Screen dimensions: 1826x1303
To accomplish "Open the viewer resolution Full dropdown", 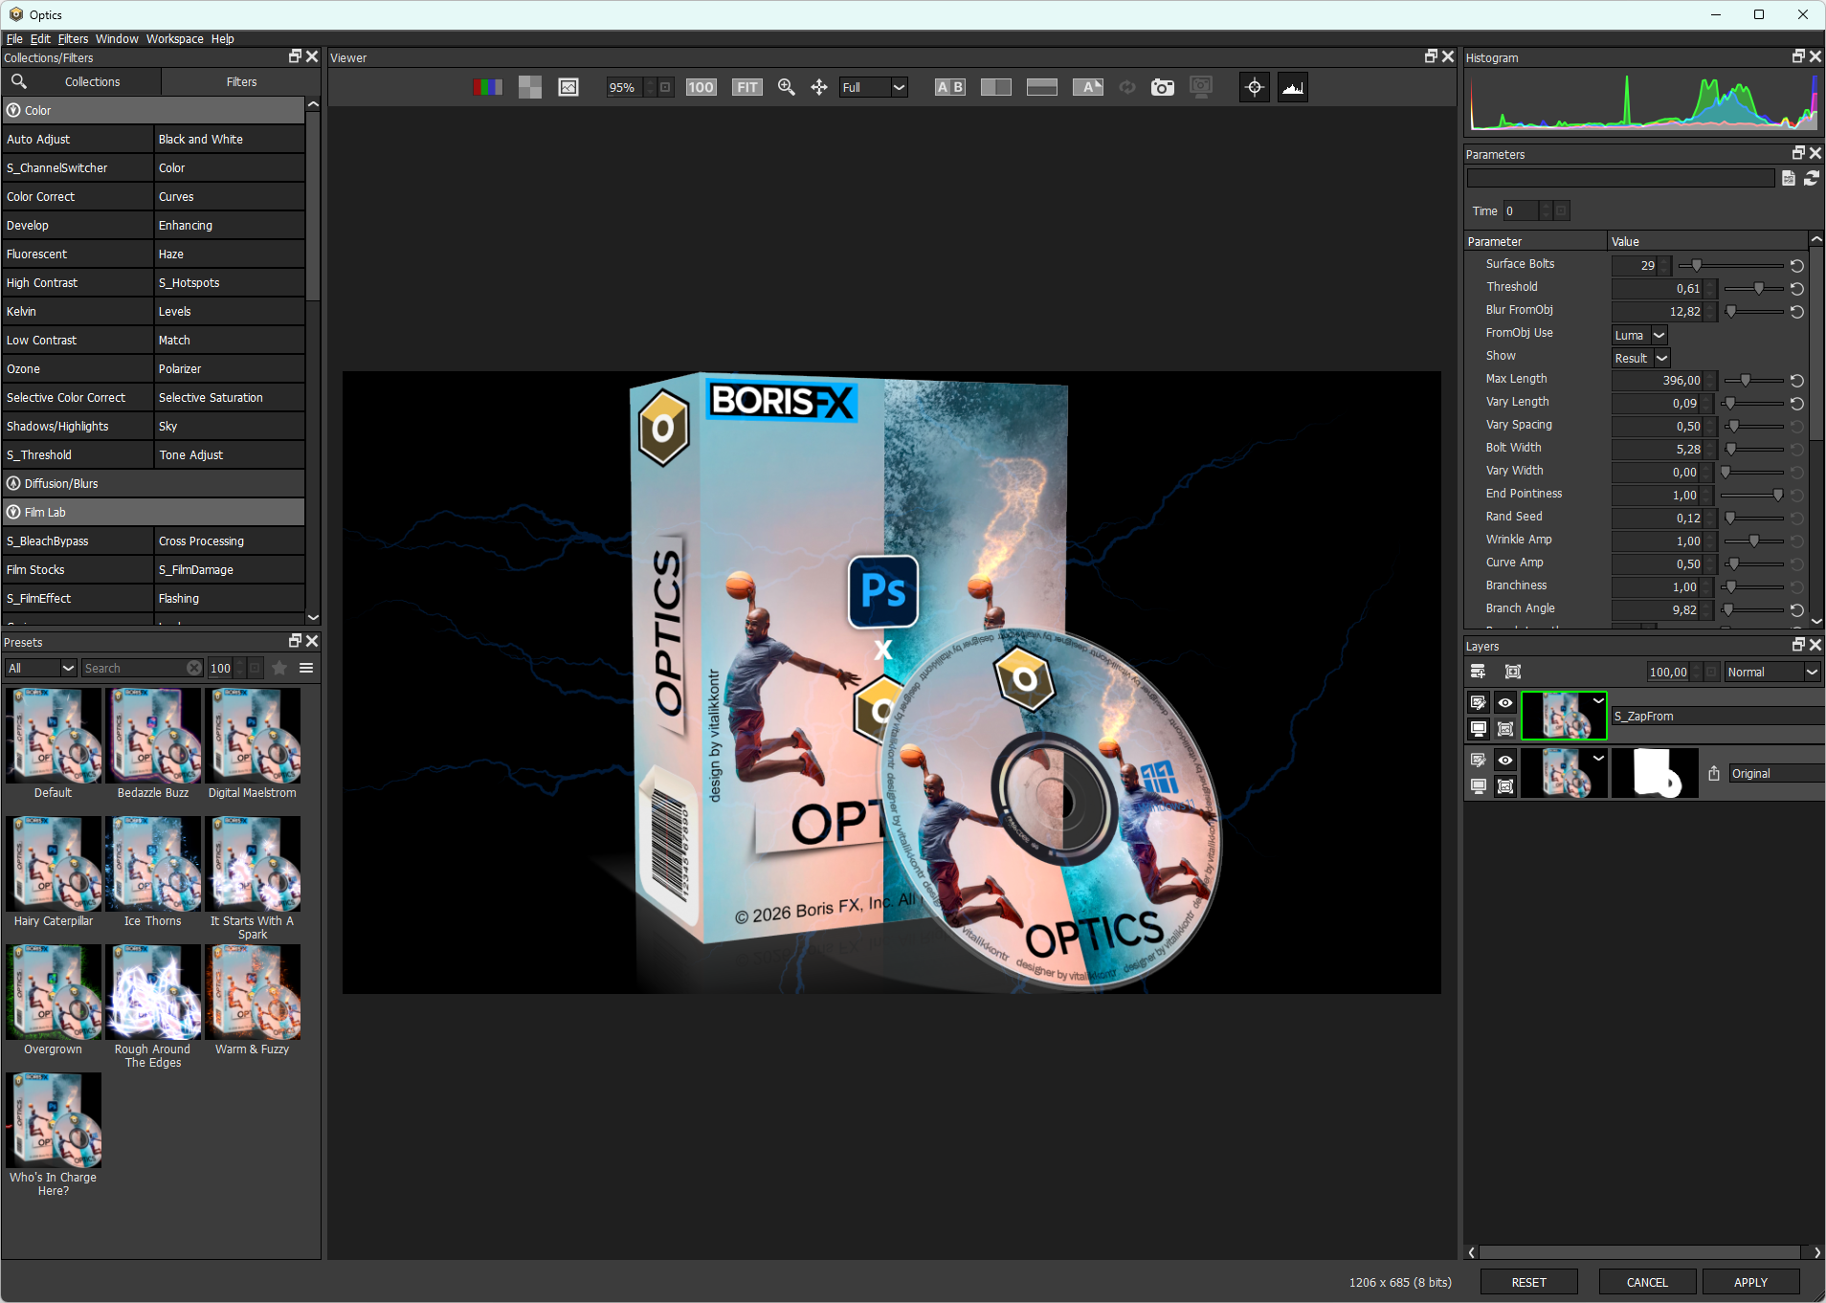I will click(x=873, y=87).
